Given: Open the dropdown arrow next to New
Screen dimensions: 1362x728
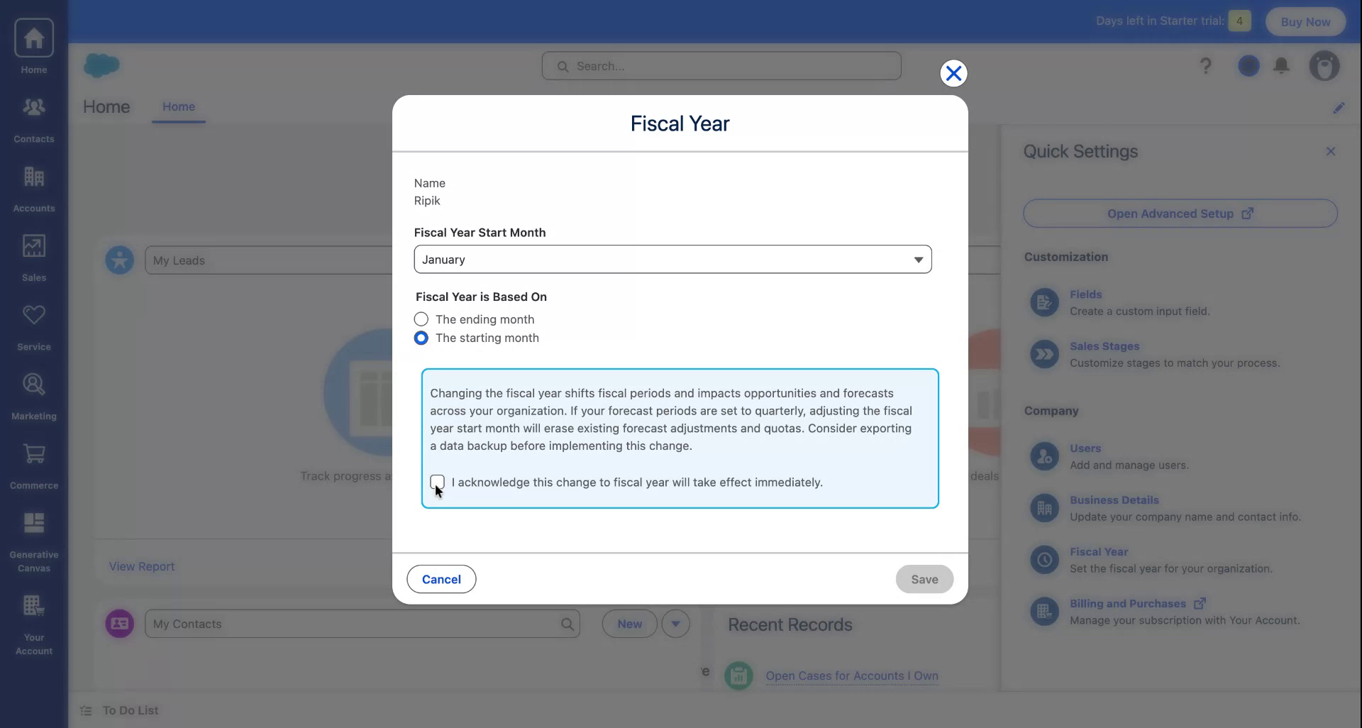Looking at the screenshot, I should [x=675, y=624].
